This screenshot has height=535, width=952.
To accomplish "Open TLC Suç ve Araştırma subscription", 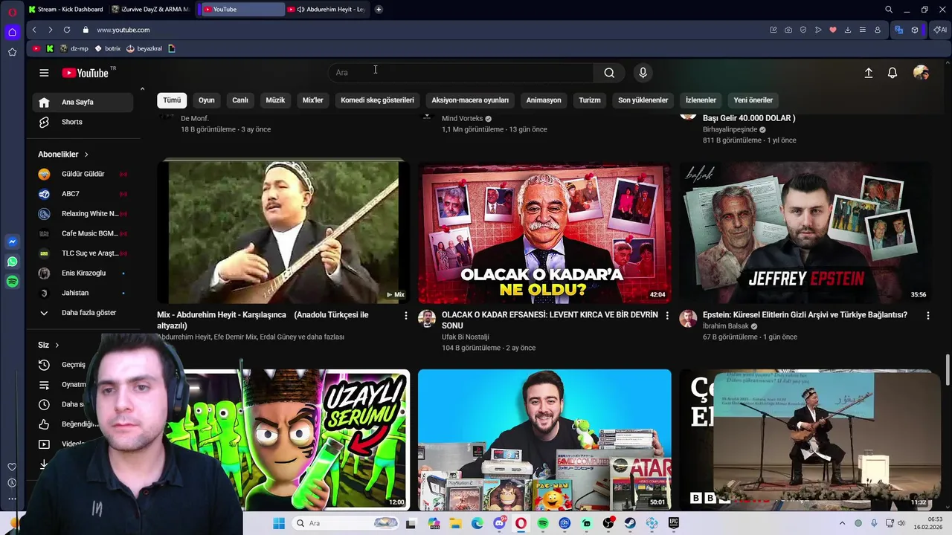I will point(83,253).
